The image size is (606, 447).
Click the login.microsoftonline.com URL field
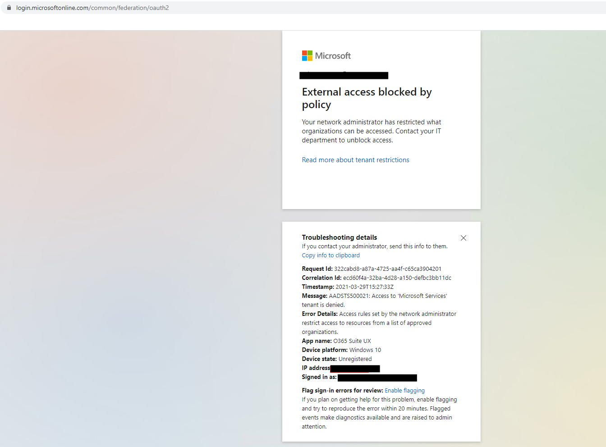tap(92, 8)
